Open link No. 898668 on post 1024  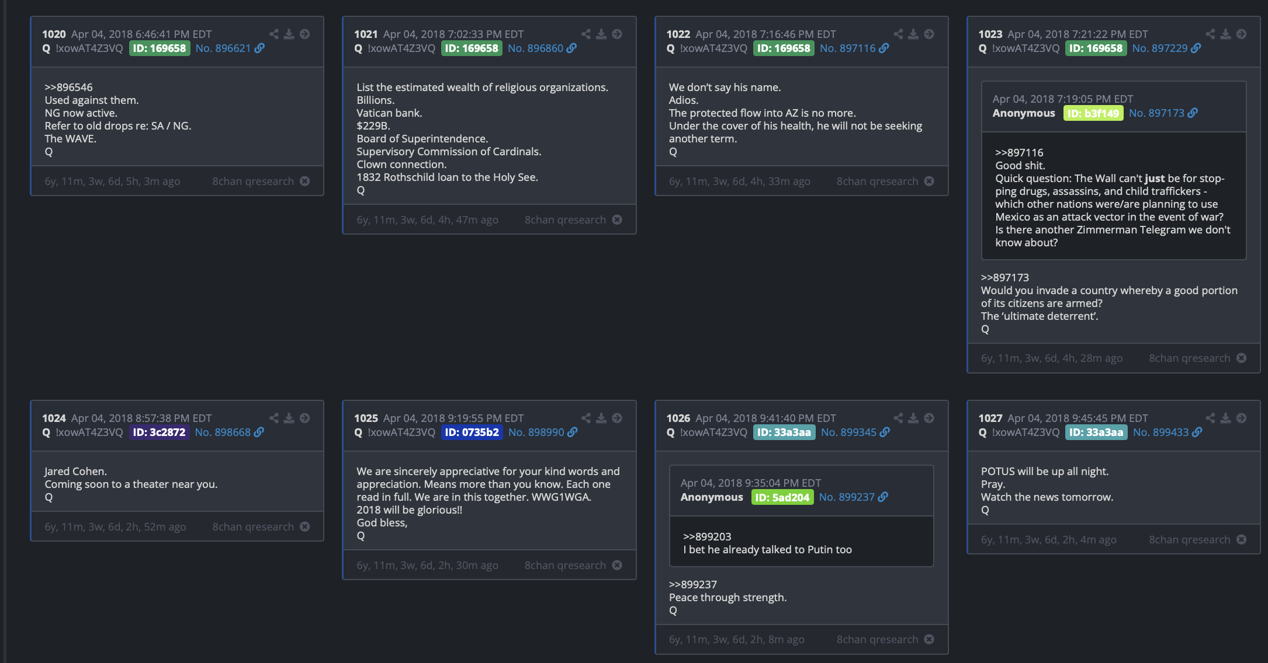click(x=223, y=432)
